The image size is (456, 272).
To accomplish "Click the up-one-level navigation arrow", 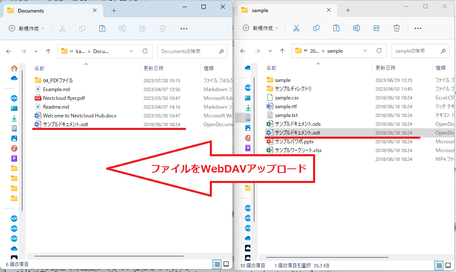I will [x=48, y=51].
